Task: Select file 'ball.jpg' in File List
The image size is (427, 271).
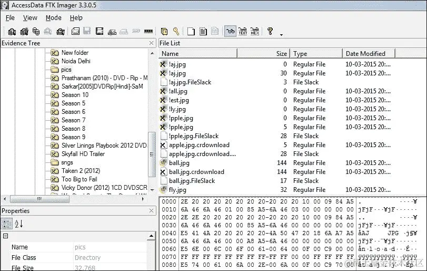Action: (x=179, y=163)
